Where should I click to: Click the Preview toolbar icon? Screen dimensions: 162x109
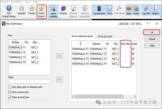pos(32,8)
